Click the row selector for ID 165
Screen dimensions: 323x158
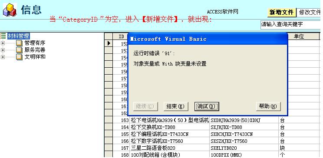(109, 134)
